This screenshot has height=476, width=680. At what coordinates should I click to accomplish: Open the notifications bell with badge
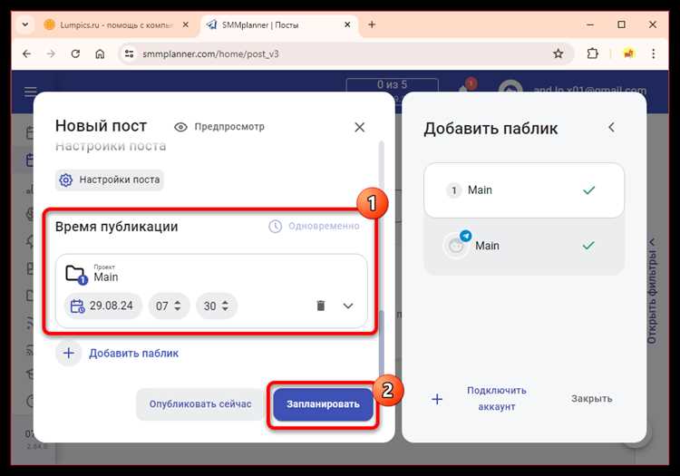pos(466,87)
